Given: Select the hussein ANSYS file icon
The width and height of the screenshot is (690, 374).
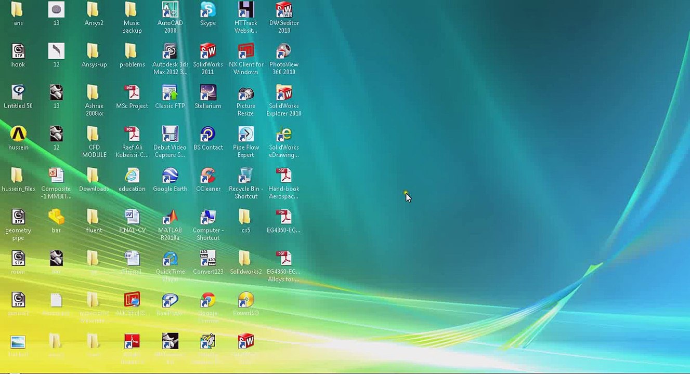Looking at the screenshot, I should [18, 135].
